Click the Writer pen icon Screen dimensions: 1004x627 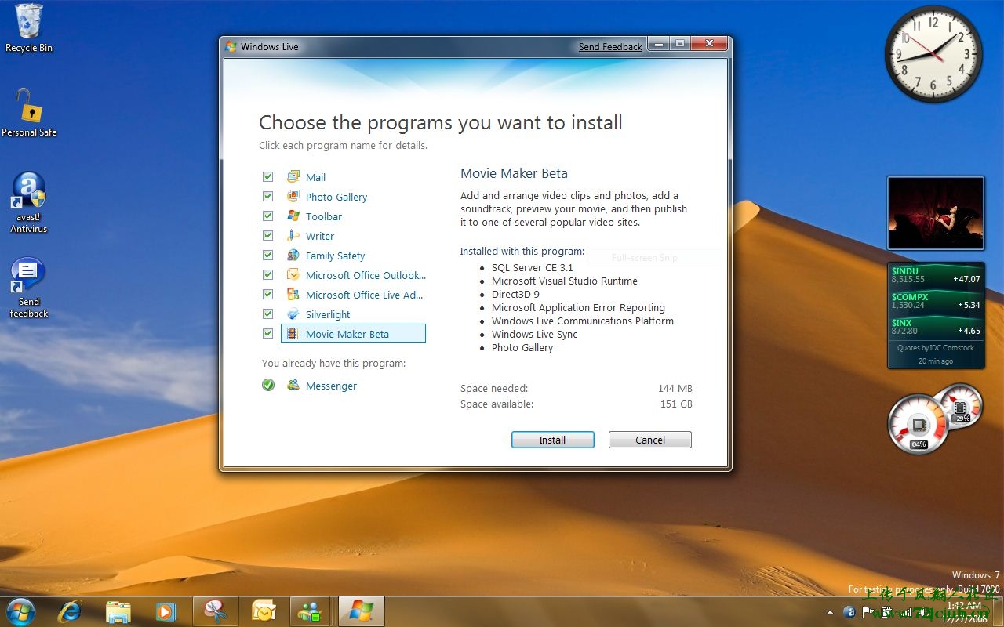pos(293,235)
